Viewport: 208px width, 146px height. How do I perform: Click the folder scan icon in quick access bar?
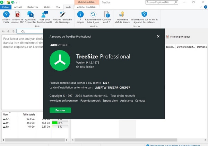point(8,2)
